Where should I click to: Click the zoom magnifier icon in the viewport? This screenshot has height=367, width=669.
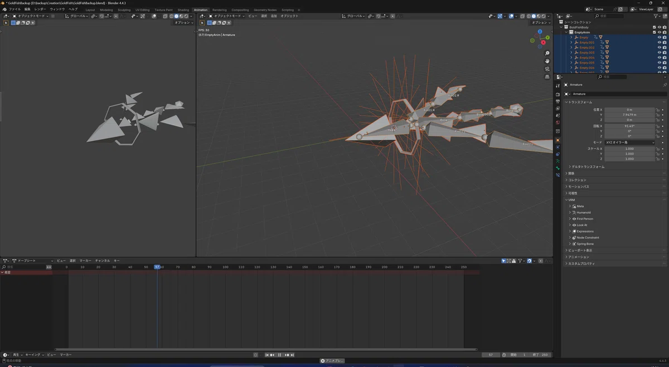(547, 53)
